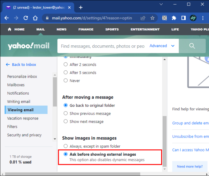Click the address bar URL
The height and width of the screenshot is (176, 209).
click(92, 18)
